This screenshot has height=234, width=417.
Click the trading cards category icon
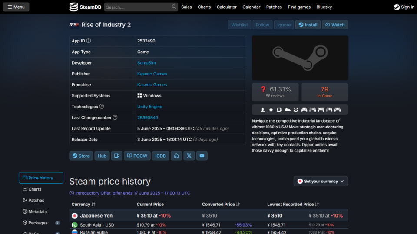coord(279,110)
